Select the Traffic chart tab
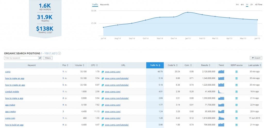This screenshot has height=128, width=264. [95, 5]
